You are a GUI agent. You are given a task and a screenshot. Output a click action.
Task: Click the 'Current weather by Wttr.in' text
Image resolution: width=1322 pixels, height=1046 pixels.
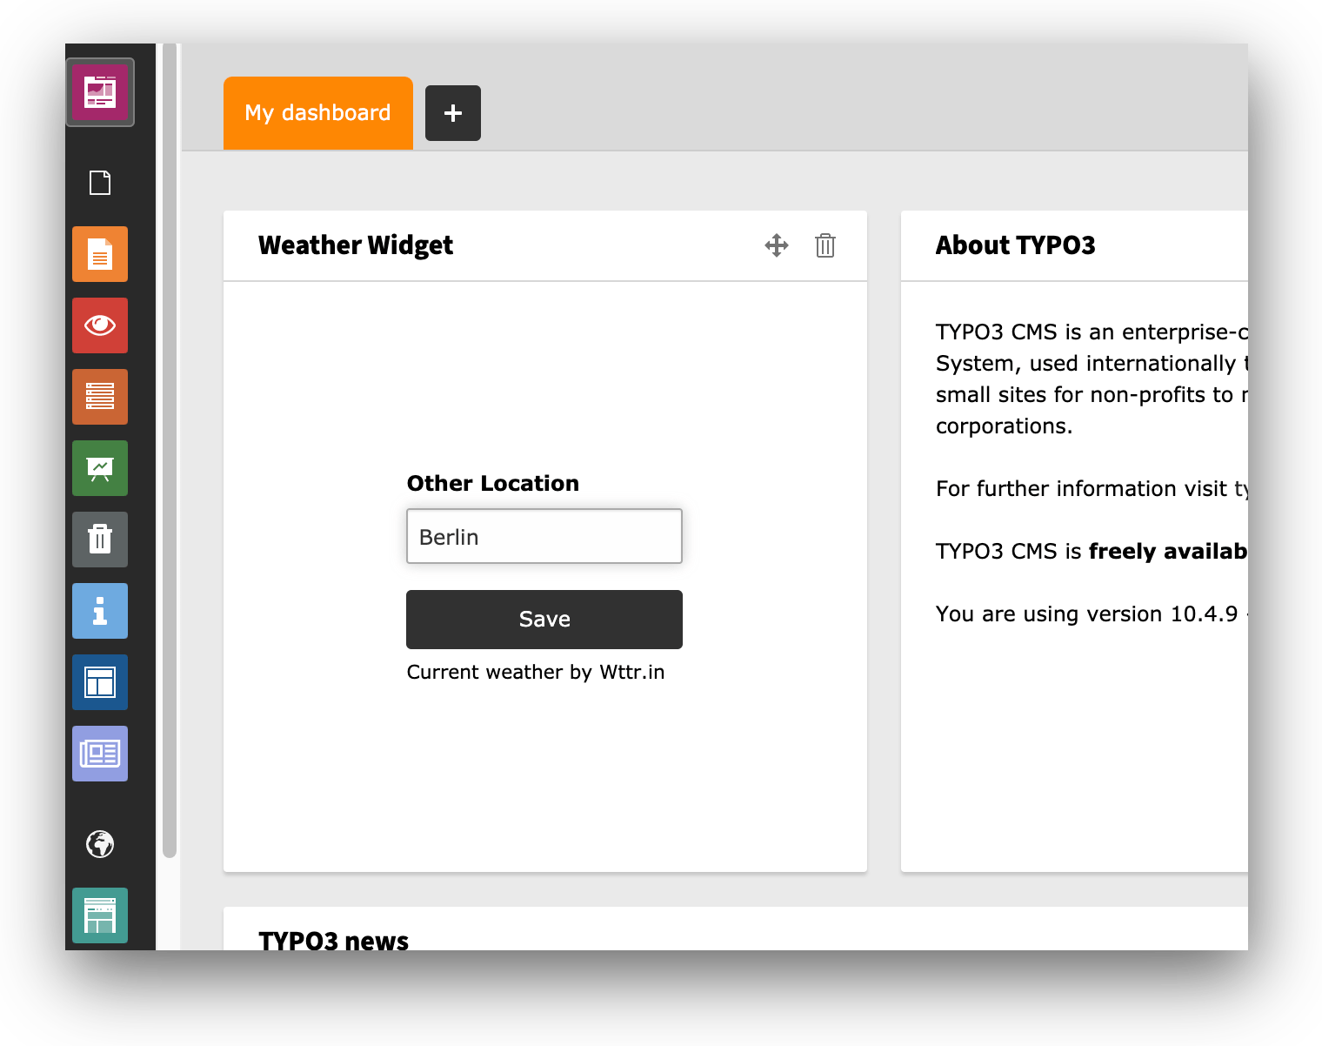coord(536,672)
